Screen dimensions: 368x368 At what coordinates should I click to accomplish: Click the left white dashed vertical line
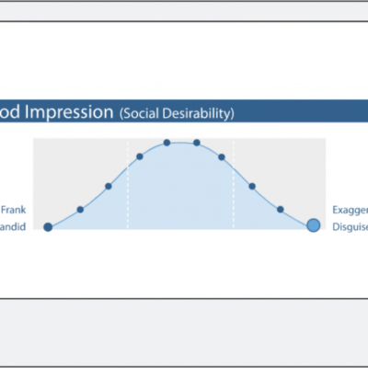click(x=128, y=185)
